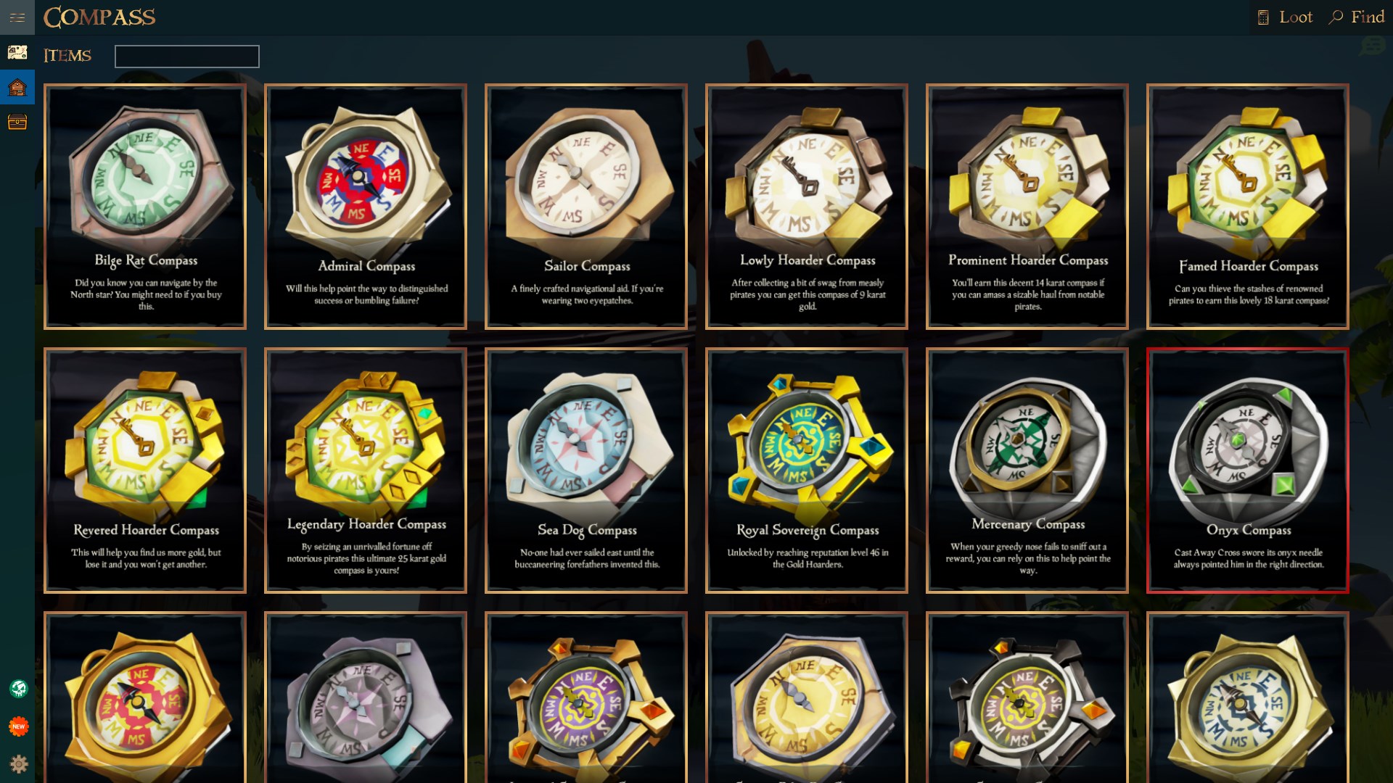
Task: Pick the Sailor Compass item
Action: click(x=586, y=207)
